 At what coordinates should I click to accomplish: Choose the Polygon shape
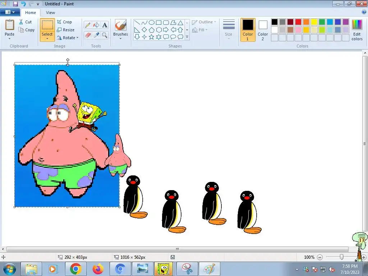click(173, 23)
